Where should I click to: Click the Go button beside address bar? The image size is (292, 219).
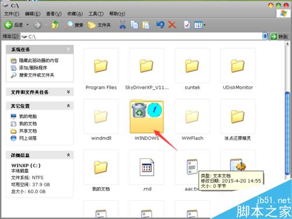point(279,36)
